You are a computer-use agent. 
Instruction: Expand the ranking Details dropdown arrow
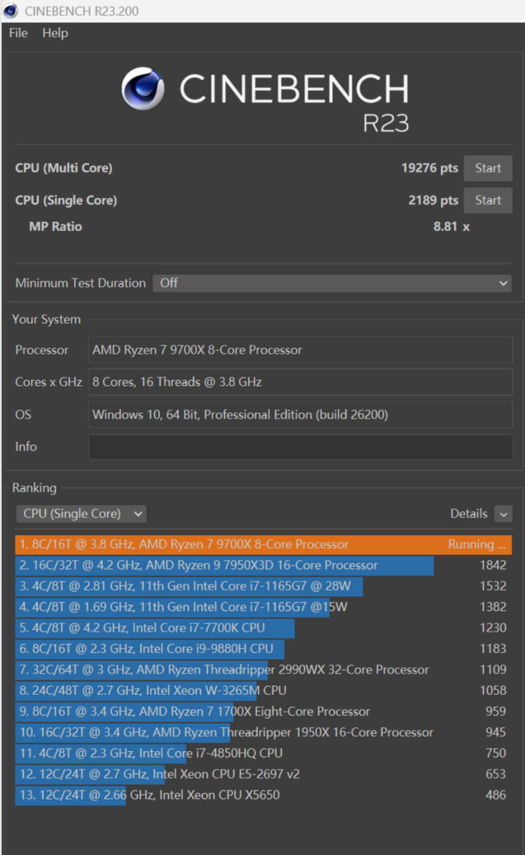tap(503, 514)
